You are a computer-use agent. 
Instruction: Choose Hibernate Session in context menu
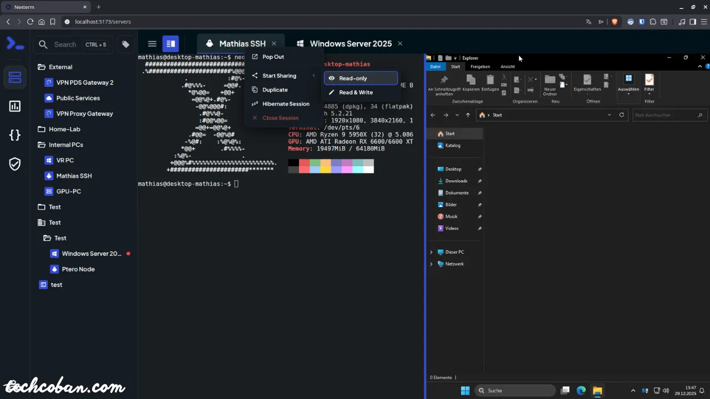283,104
